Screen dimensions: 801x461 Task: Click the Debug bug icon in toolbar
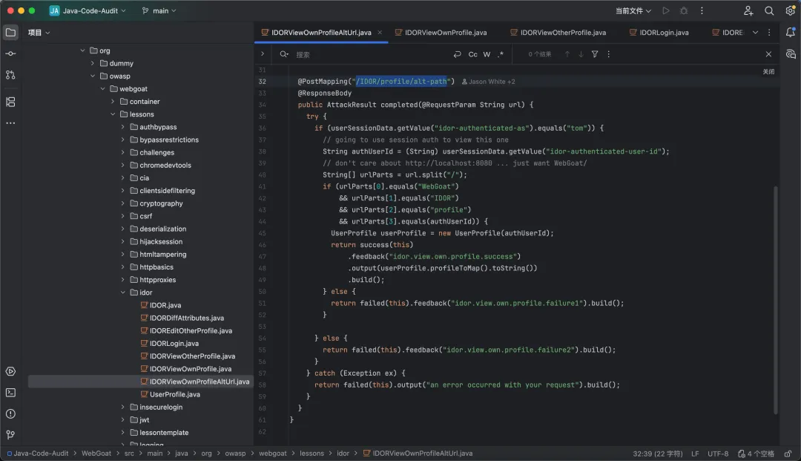coord(684,11)
